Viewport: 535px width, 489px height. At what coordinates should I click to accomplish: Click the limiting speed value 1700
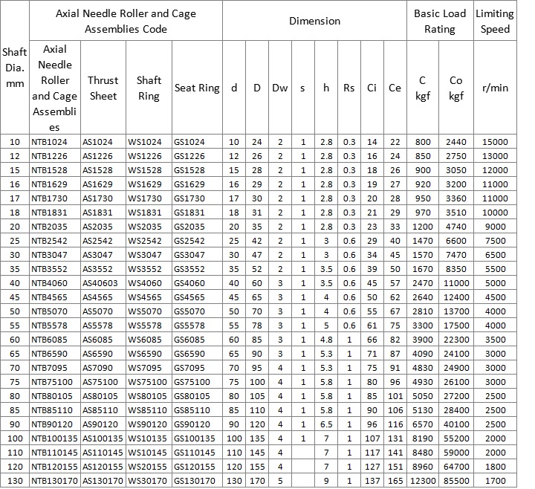tap(495, 481)
